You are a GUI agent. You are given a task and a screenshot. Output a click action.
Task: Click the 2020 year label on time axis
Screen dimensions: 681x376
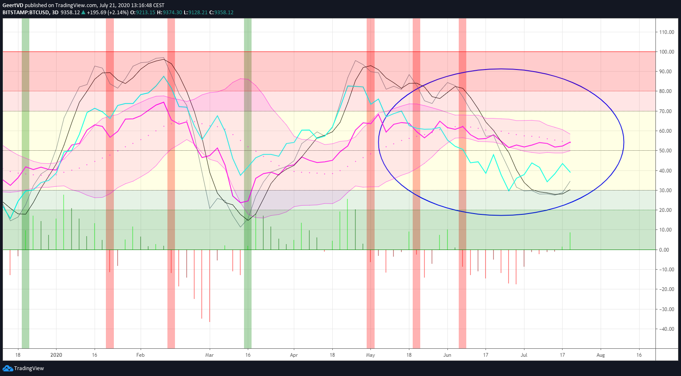click(56, 355)
